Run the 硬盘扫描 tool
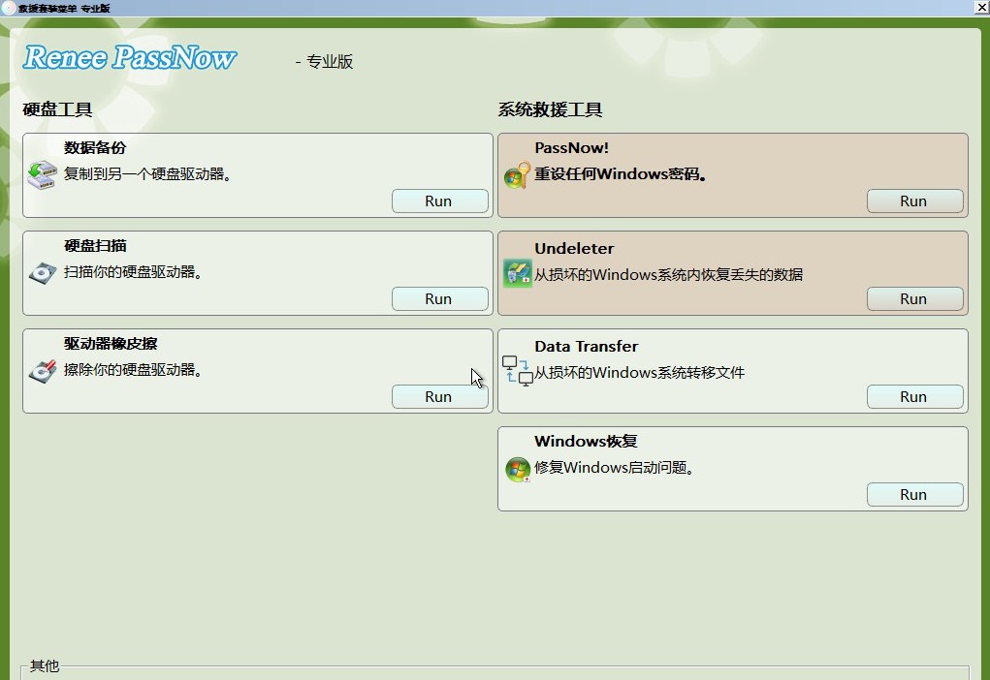Image resolution: width=990 pixels, height=680 pixels. [439, 299]
